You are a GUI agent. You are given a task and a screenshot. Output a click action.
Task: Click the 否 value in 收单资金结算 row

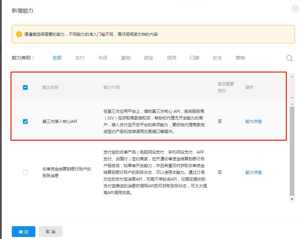[x=220, y=172]
